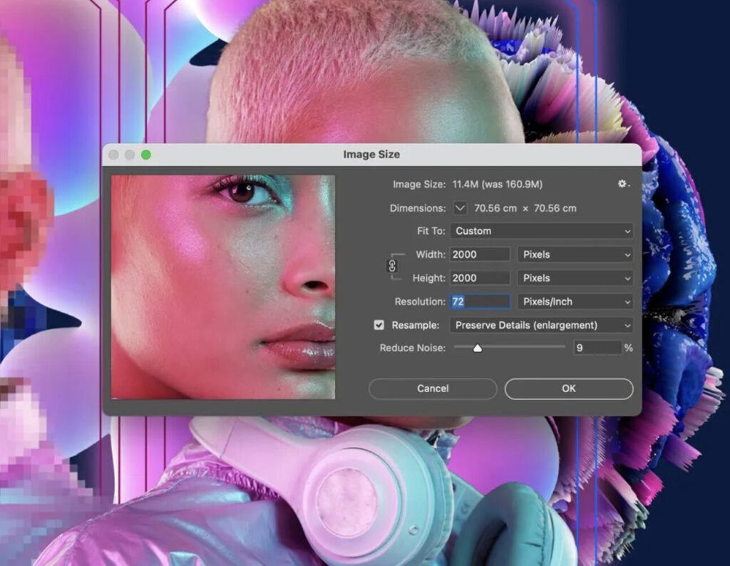Open the Width units Pixels dropdown

point(575,254)
